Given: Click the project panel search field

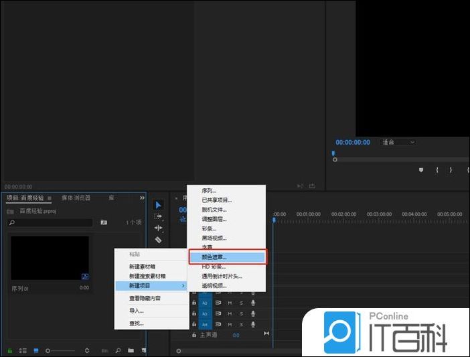Looking at the screenshot, I should [52, 222].
